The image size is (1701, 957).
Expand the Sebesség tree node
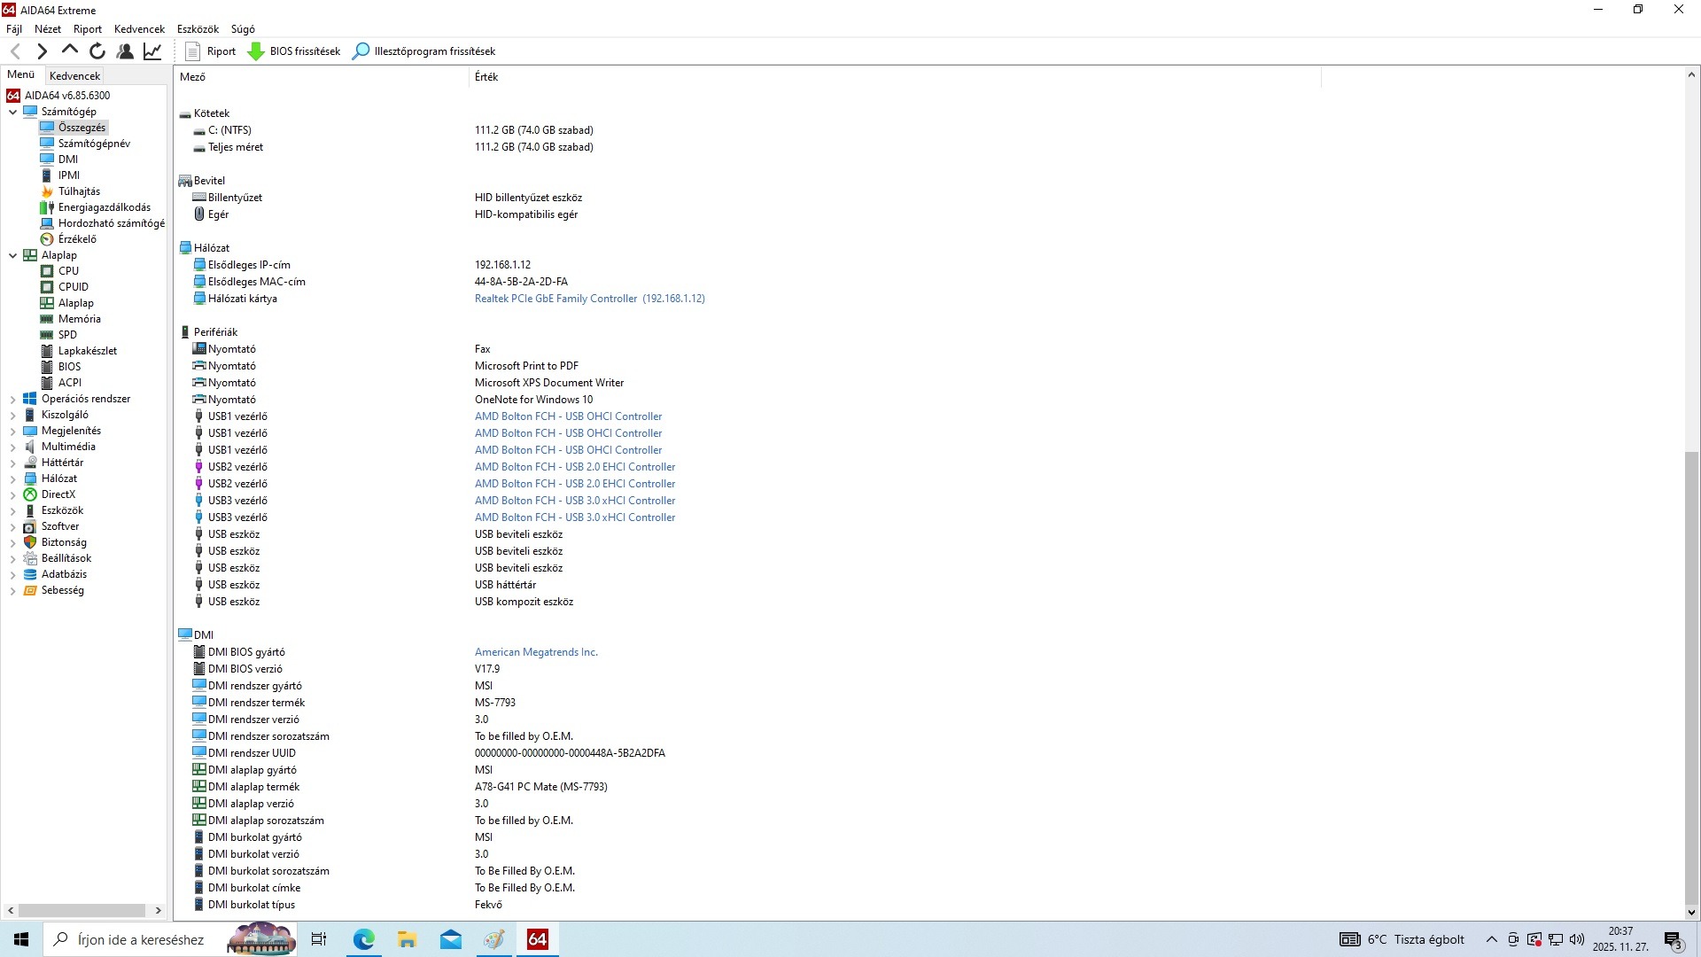tap(12, 590)
